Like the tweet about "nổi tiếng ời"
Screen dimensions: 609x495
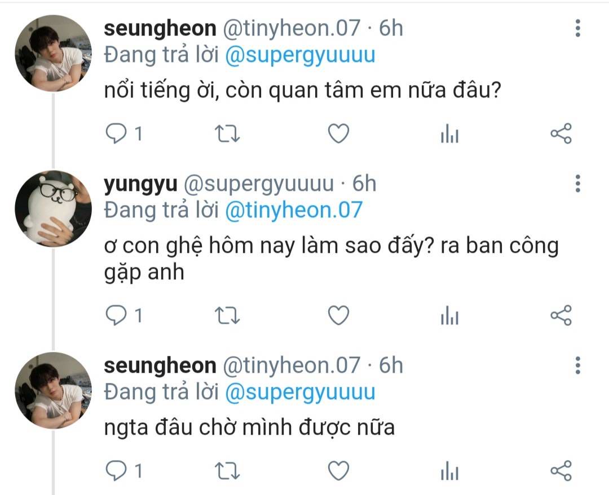tap(338, 133)
